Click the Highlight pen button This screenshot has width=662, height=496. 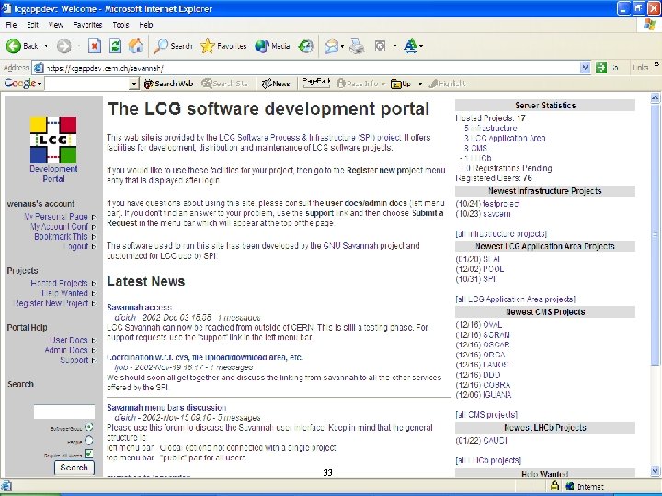pos(448,84)
